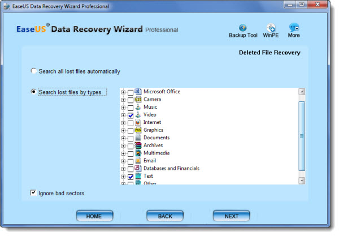339x236 pixels.
Task: Click the Microsoft Office file type icon
Action: (138, 92)
